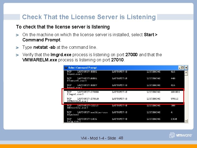Click PID value 2360
The image size is (197, 148).
tap(174, 119)
